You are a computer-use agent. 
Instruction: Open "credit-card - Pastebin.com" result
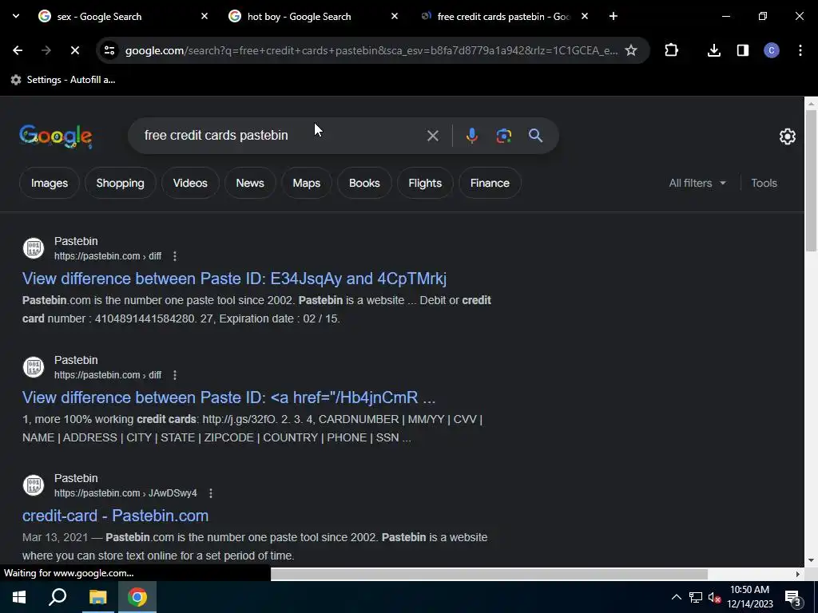coord(115,516)
